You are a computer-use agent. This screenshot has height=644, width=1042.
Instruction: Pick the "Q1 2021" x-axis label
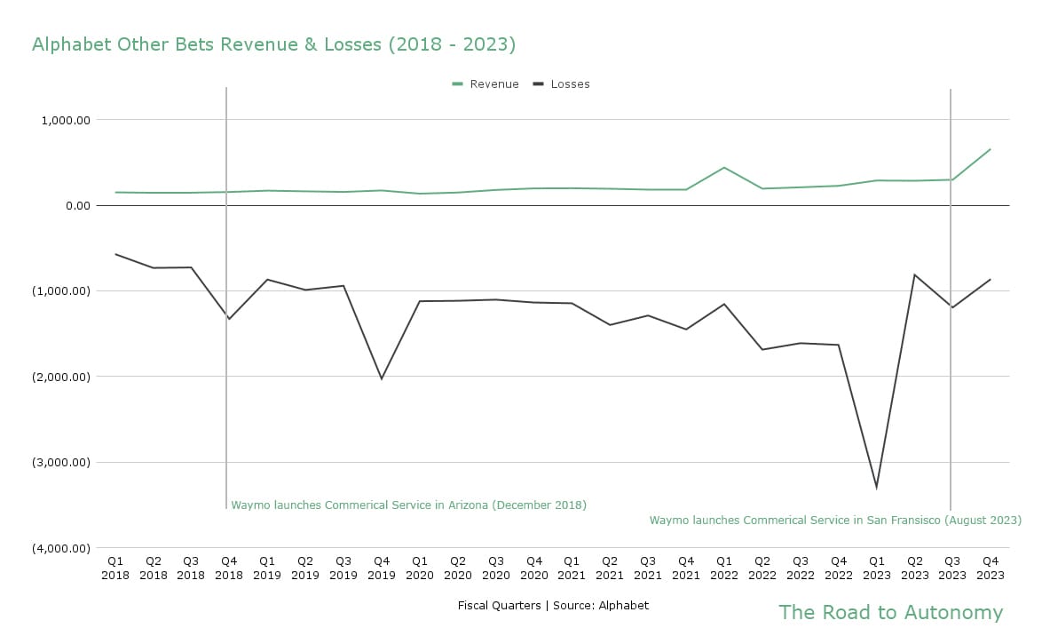tap(572, 568)
